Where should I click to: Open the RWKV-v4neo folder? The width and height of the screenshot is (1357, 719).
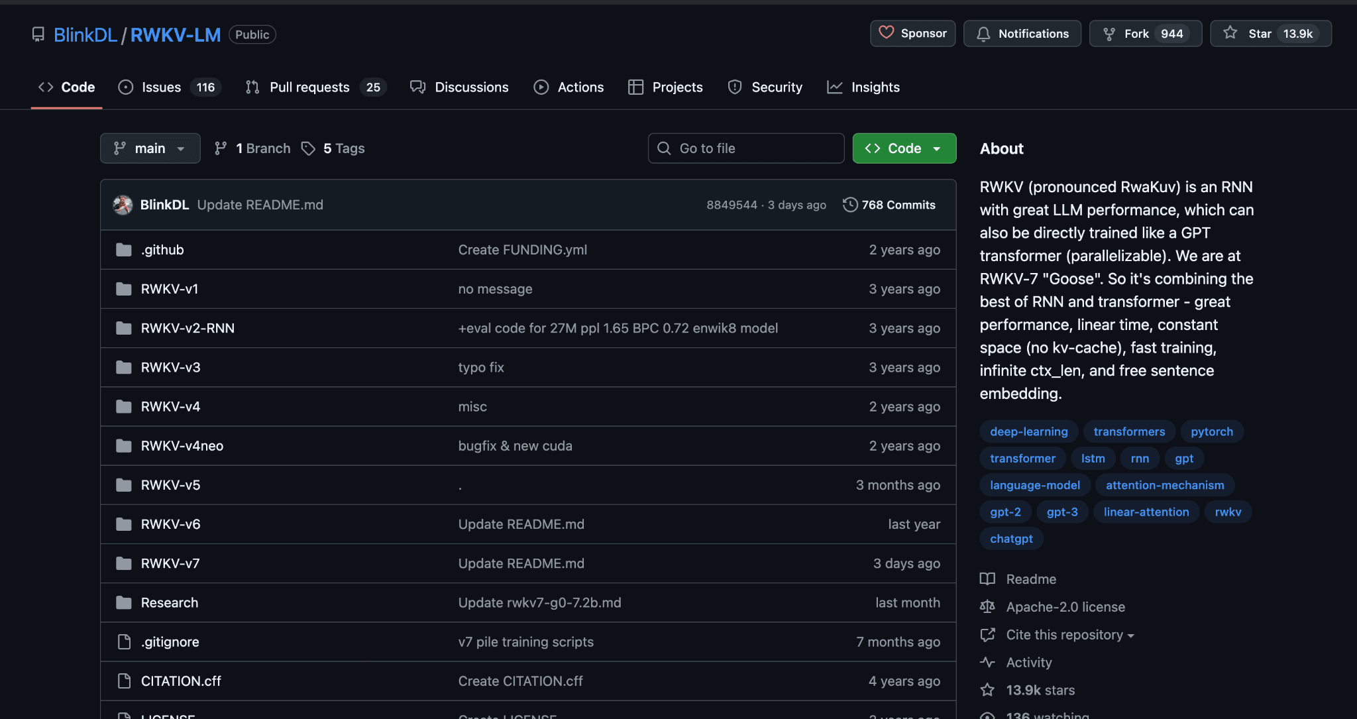[x=182, y=446]
